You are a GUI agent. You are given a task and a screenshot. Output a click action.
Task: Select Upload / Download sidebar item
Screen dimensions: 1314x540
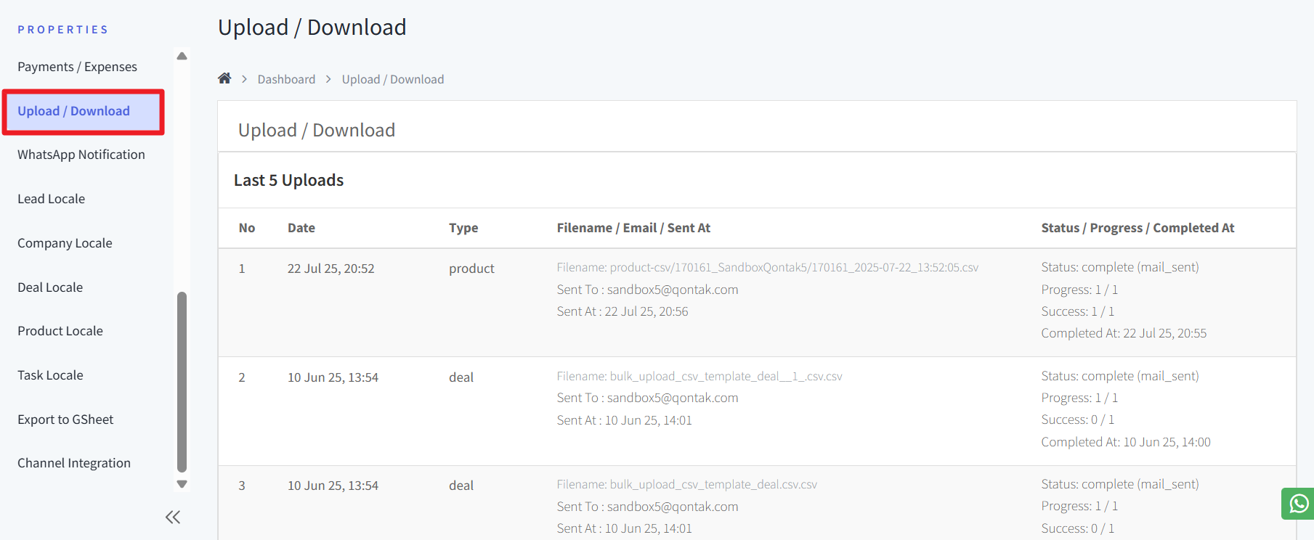(74, 111)
